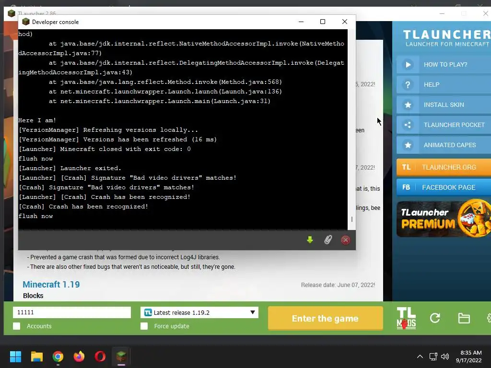Launch Opera from taskbar
This screenshot has height=368, width=491.
[100, 356]
